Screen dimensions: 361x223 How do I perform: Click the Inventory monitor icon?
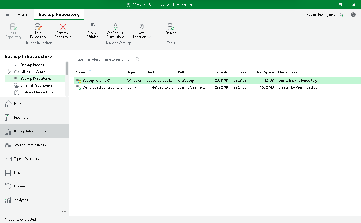click(8, 118)
